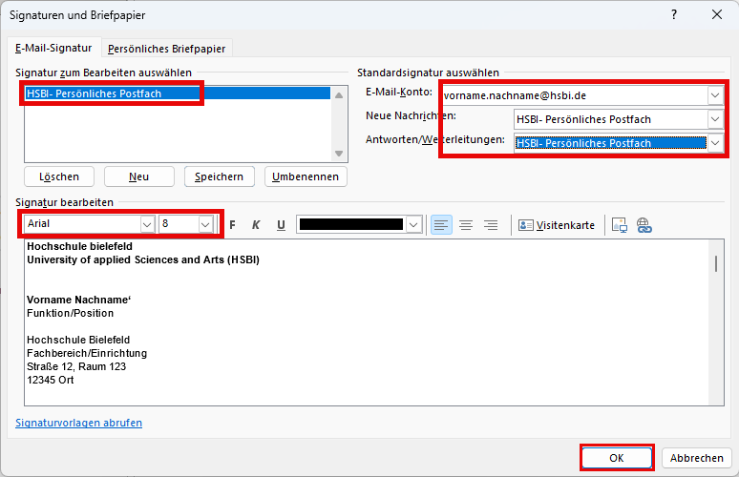Open the font color dropdown arrow
Viewport: 739px width, 477px height.
point(413,225)
